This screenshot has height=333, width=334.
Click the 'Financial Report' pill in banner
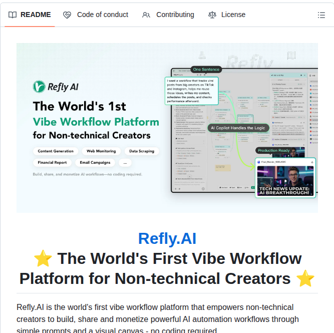(x=52, y=163)
